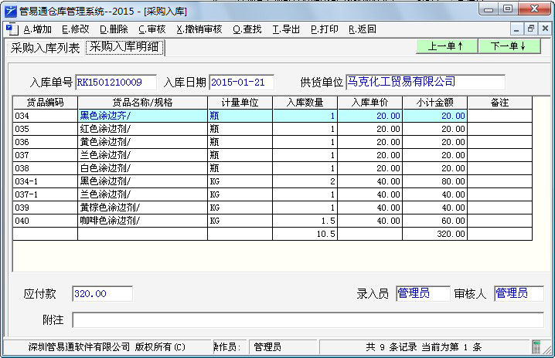Go to next order with 下一单 button
The height and width of the screenshot is (358, 555).
tap(509, 46)
